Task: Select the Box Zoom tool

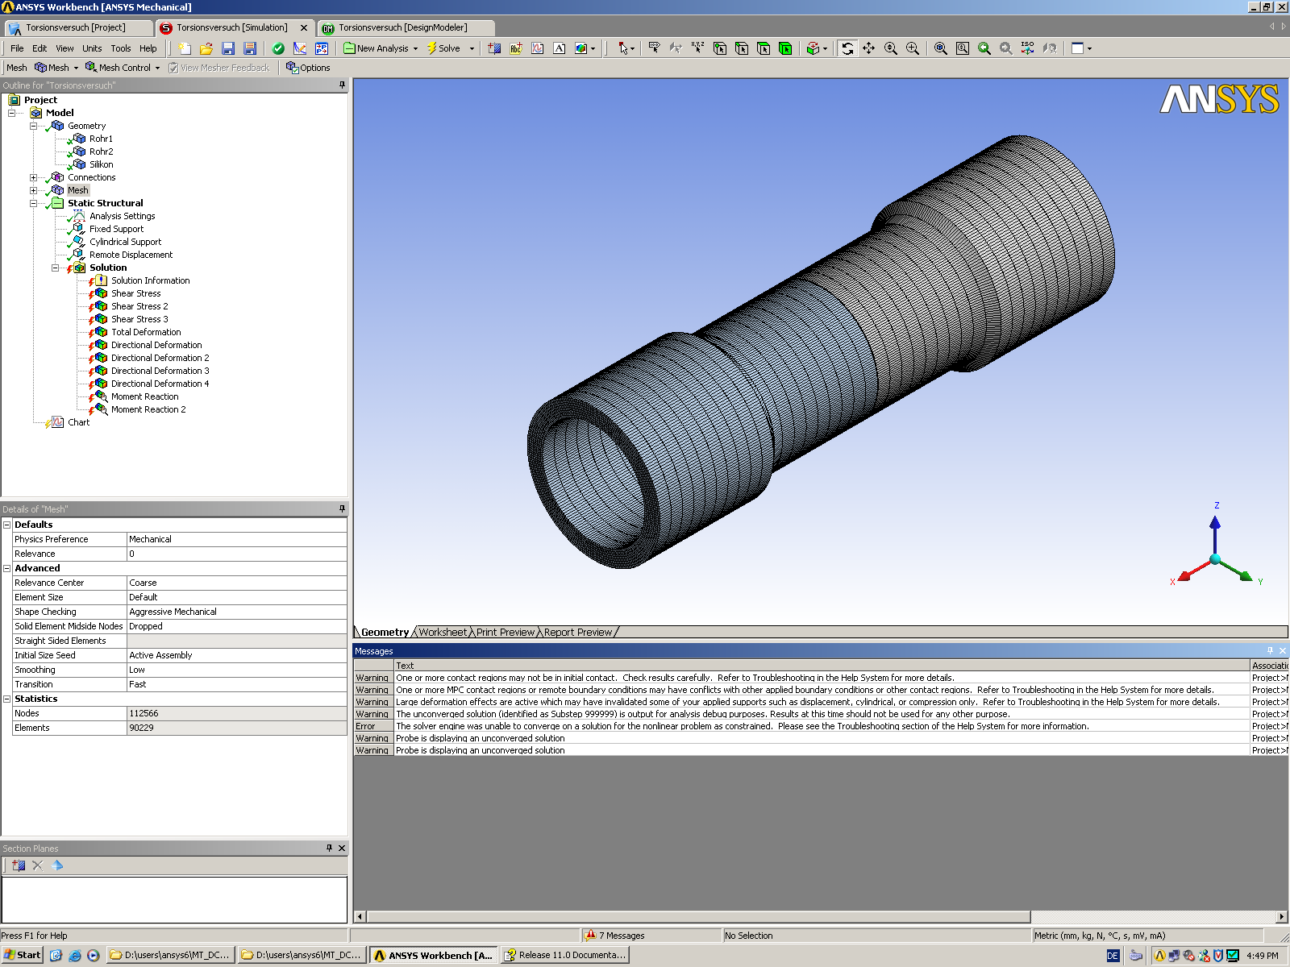Action: click(913, 48)
